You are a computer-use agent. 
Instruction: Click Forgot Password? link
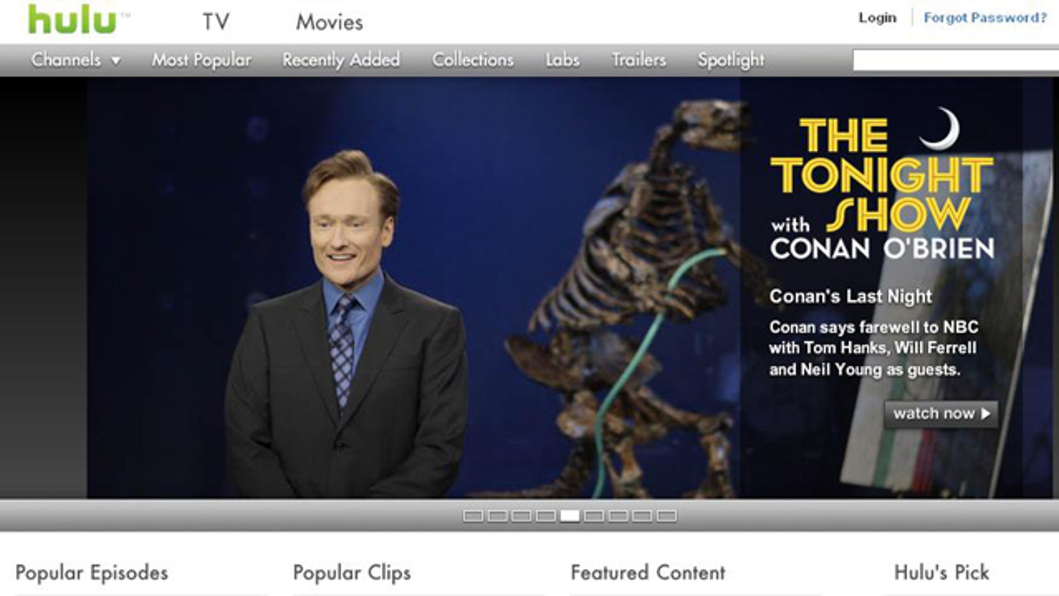click(x=985, y=18)
